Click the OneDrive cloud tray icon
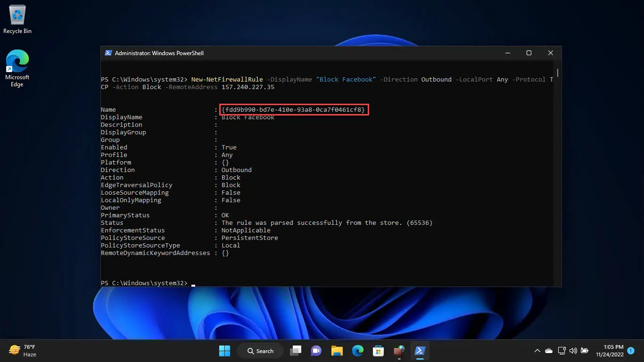This screenshot has height=362, width=644. pos(549,351)
